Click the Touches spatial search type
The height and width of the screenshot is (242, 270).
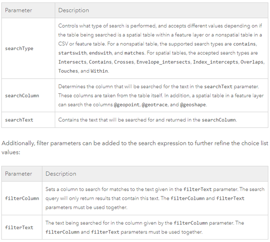[x=68, y=71]
